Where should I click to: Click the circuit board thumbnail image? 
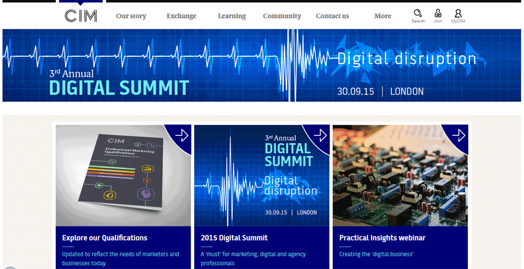pyautogui.click(x=395, y=184)
